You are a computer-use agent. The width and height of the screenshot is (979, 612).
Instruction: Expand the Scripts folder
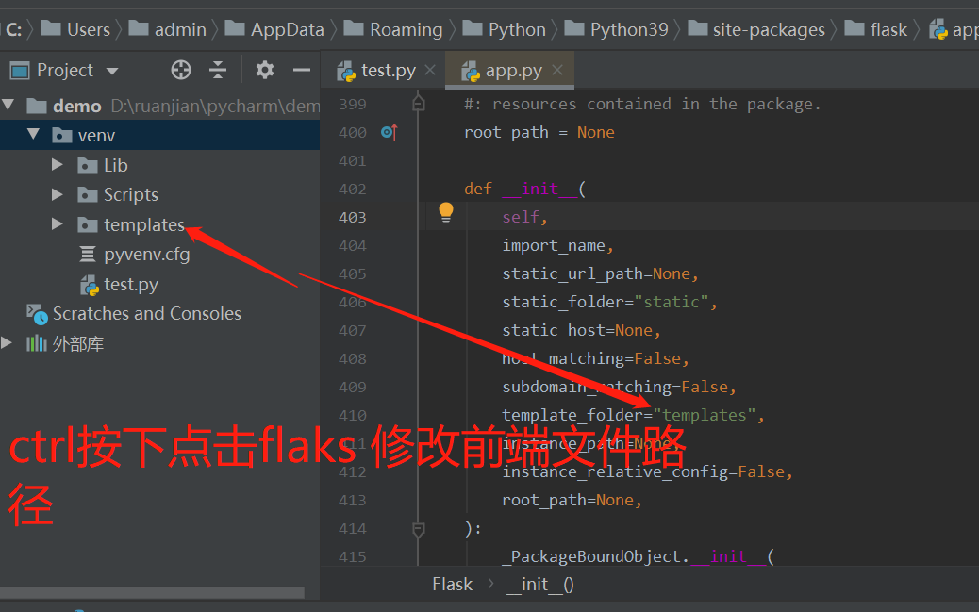(57, 194)
